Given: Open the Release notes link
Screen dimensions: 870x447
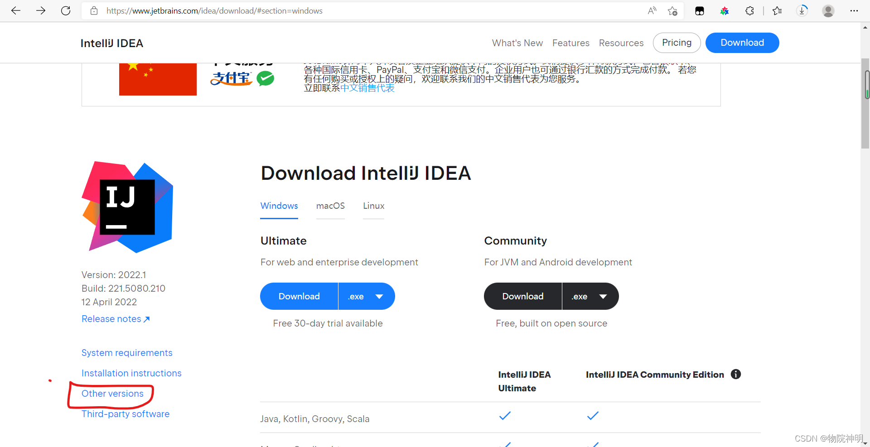Looking at the screenshot, I should tap(116, 319).
